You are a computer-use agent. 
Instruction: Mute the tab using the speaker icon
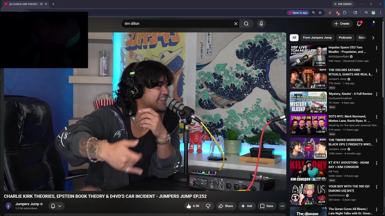41,4
